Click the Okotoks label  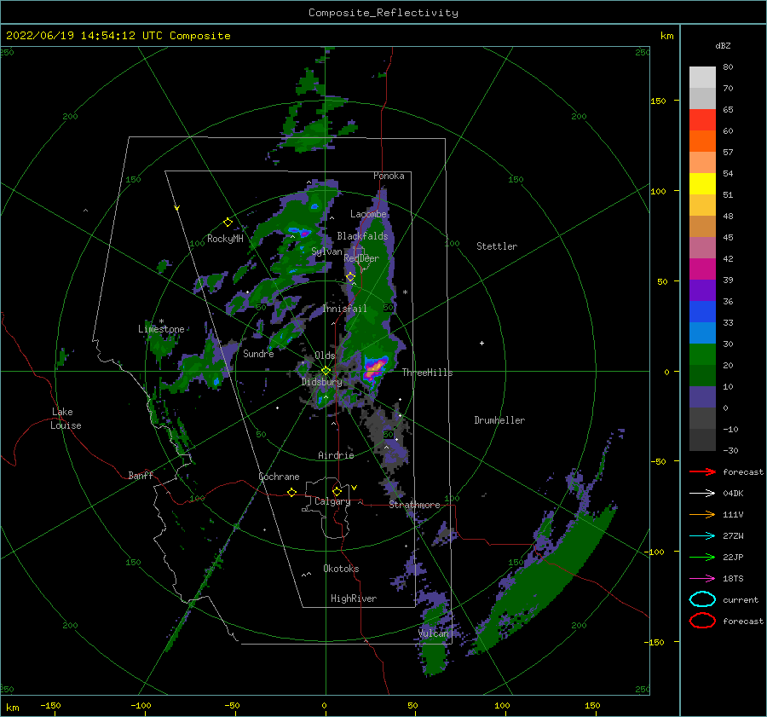point(341,568)
